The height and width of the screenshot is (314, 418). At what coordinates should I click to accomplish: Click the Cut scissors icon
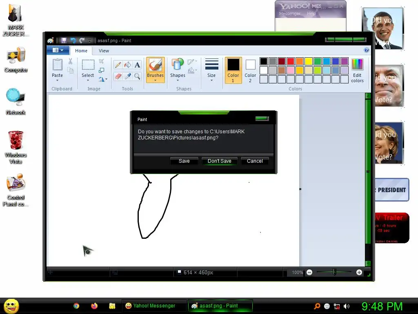70,61
